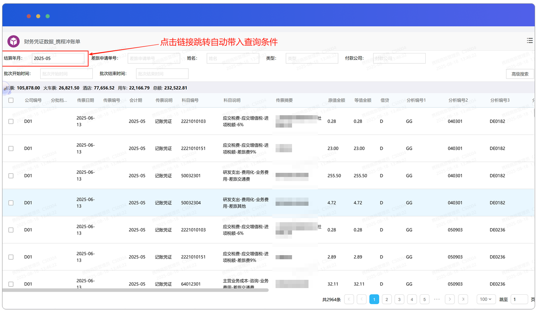Screen dimensions: 538x314
Task: Go to the first page of results
Action: (x=349, y=299)
